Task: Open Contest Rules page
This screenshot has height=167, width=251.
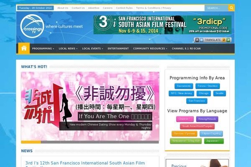Action: [124, 8]
